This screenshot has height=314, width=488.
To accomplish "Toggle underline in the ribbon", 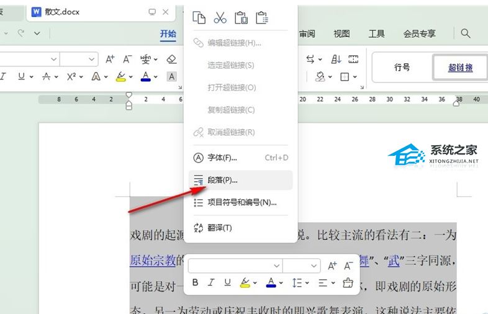I will click(x=21, y=76).
